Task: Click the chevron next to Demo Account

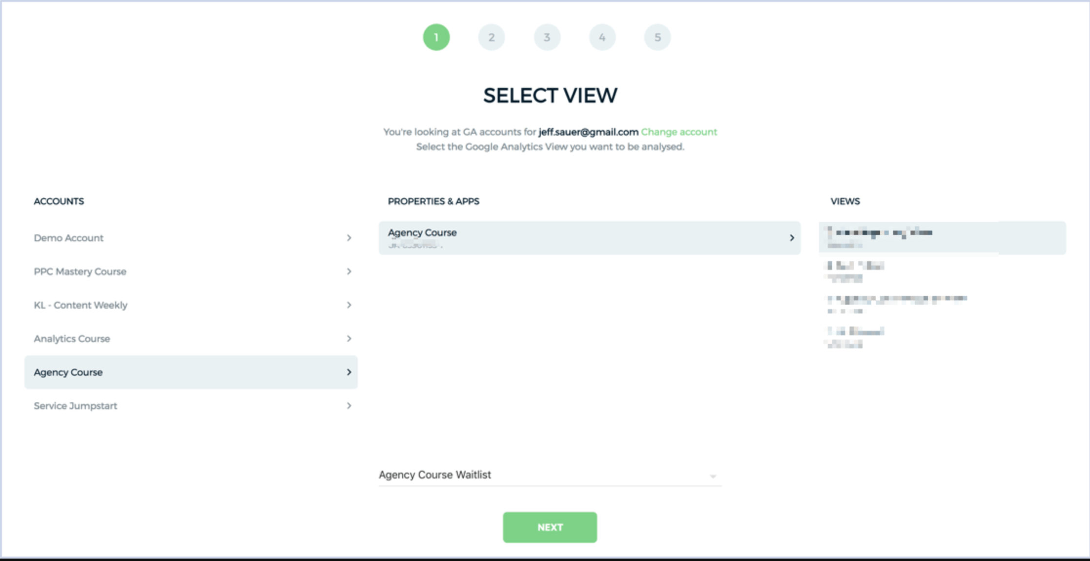Action: [348, 238]
